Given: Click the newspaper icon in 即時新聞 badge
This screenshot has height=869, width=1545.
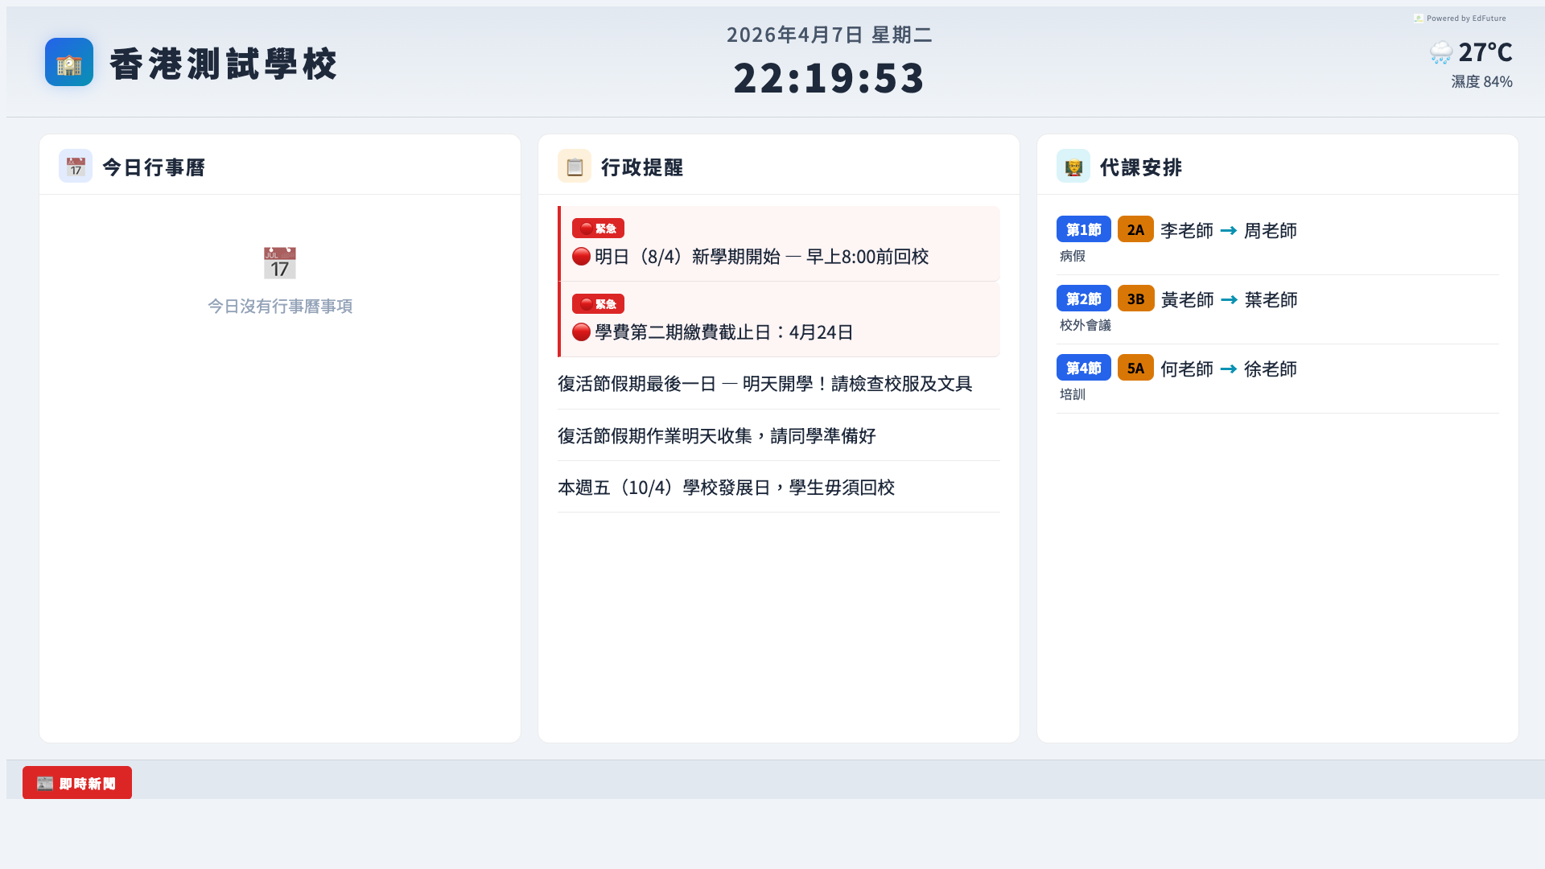Looking at the screenshot, I should point(45,784).
